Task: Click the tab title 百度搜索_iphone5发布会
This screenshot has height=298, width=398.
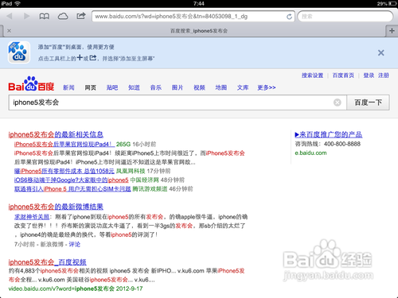Action: coord(199,31)
